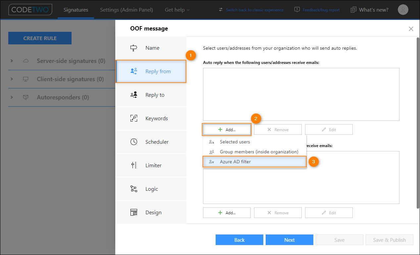This screenshot has height=255, width=420.
Task: Go to the Scheduler step
Action: click(151, 142)
